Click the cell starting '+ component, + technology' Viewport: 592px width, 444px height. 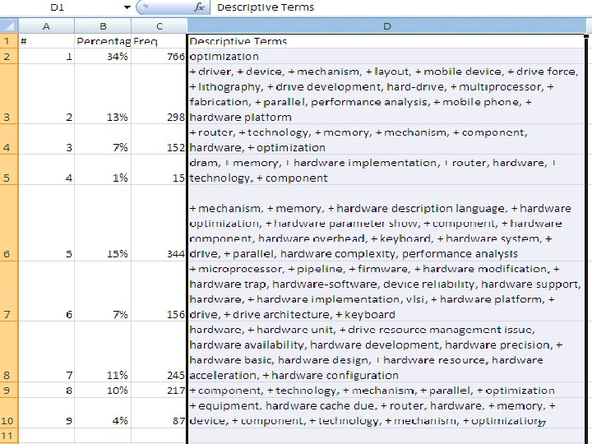[x=386, y=390]
